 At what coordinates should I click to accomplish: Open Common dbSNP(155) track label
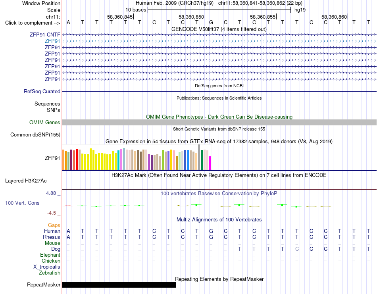point(35,135)
